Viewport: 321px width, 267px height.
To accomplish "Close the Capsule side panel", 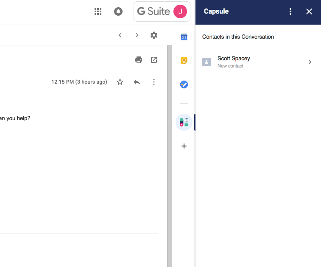I will [309, 11].
